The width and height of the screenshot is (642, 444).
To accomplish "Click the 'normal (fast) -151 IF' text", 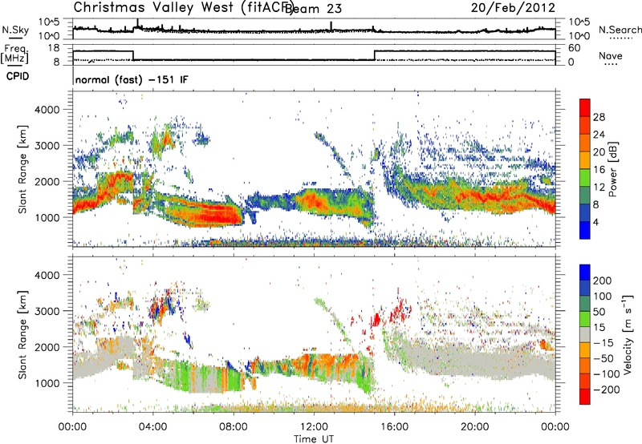I will coord(132,79).
